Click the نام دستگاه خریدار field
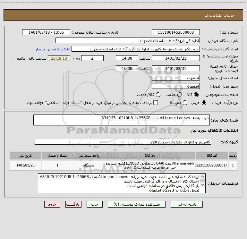This screenshot has width=247, height=239. tap(128, 41)
